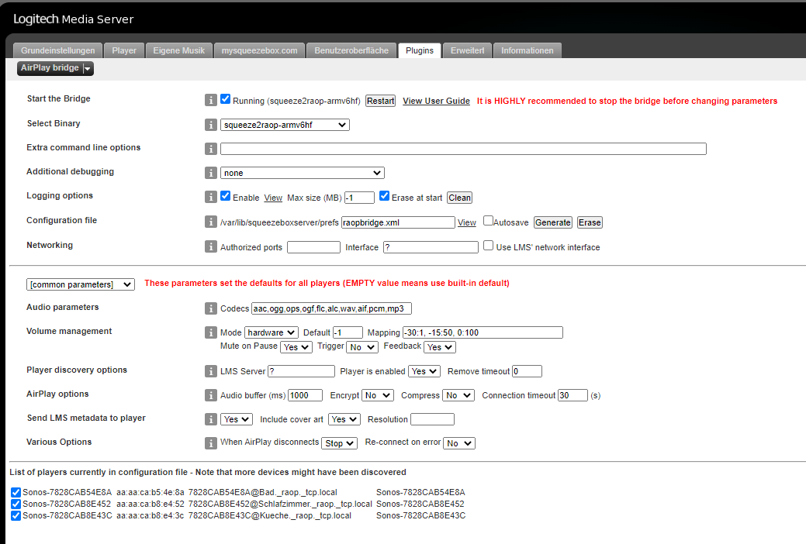The width and height of the screenshot is (806, 544).
Task: Click info icon beside Select Binary
Action: [x=211, y=124]
